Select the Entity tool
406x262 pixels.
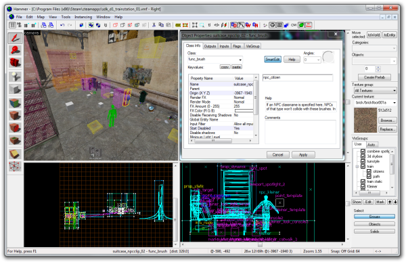point(15,77)
